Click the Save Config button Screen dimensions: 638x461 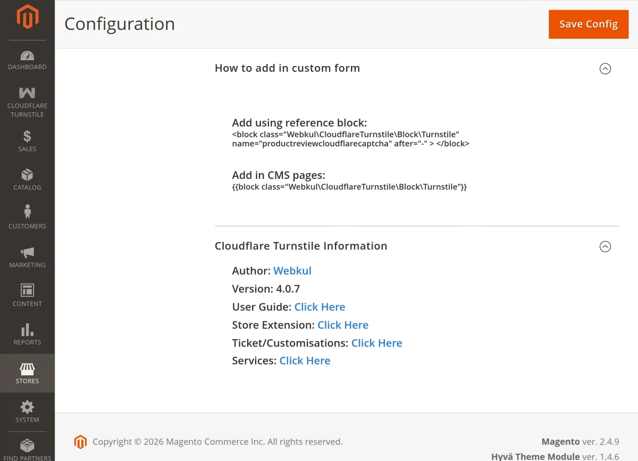589,24
